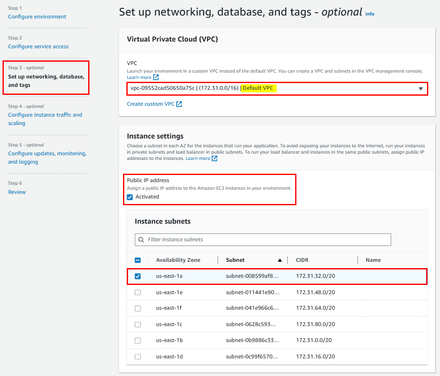This screenshot has height=376, width=440.
Task: Jump to the Review step
Action: [17, 192]
